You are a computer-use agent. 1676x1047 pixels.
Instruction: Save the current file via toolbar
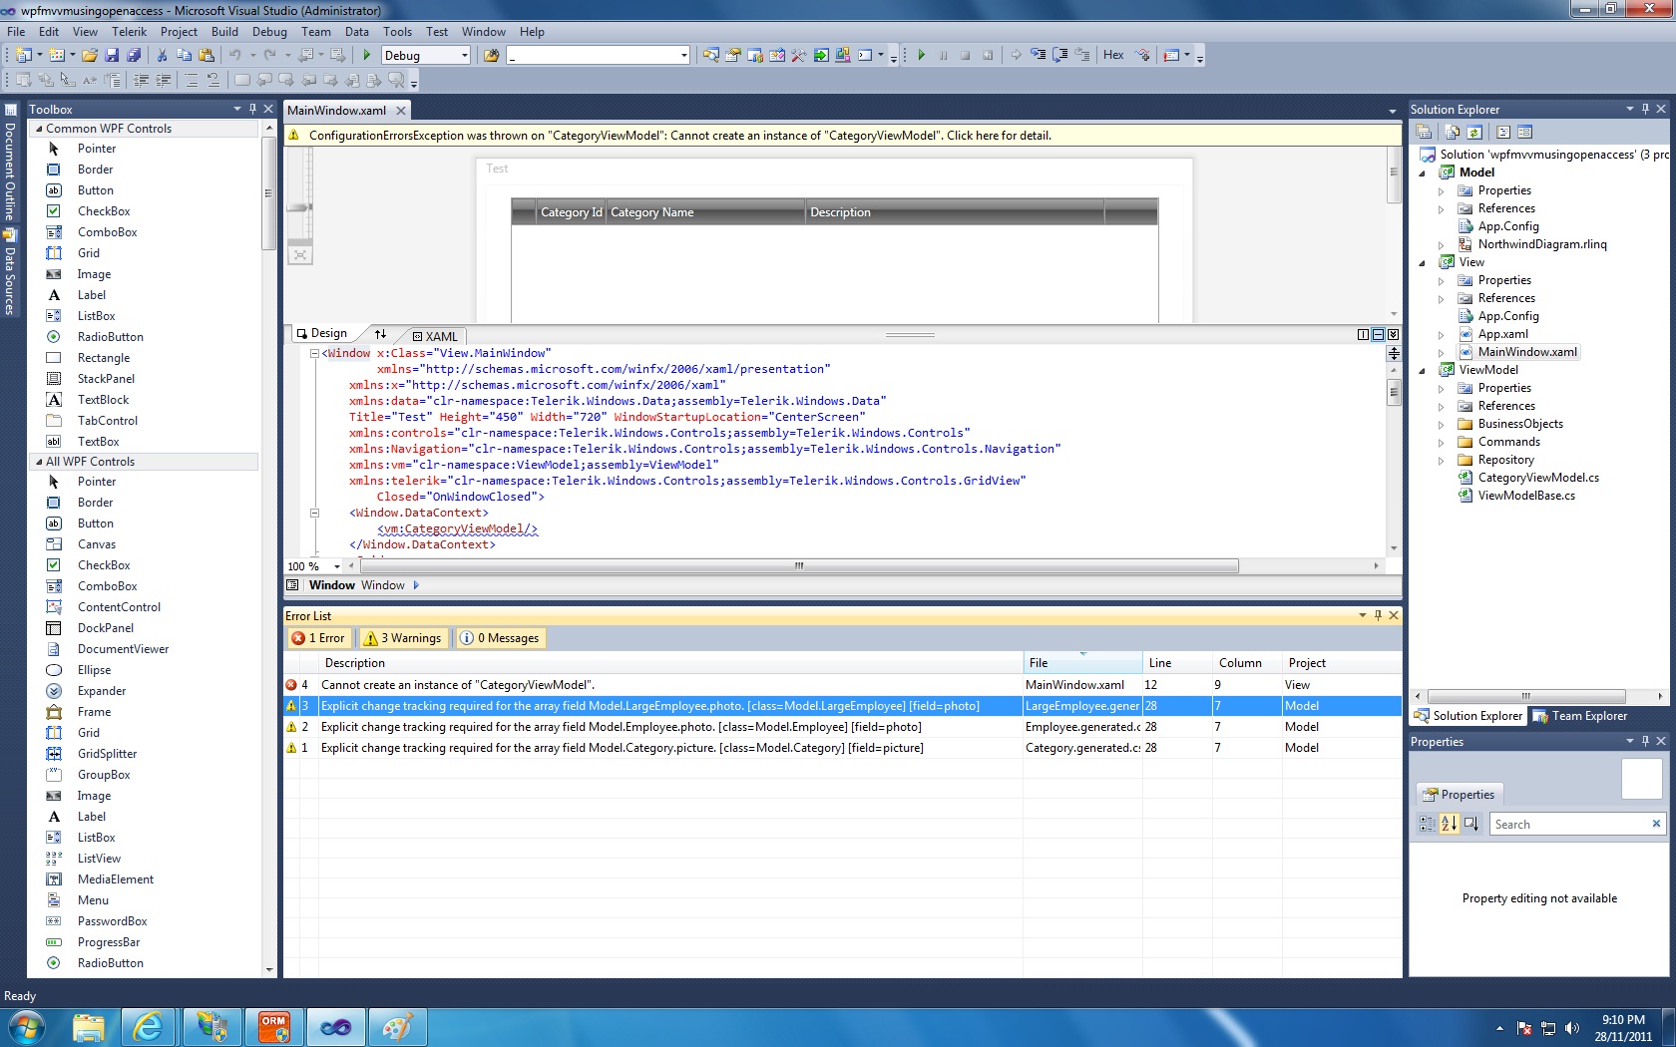click(113, 56)
